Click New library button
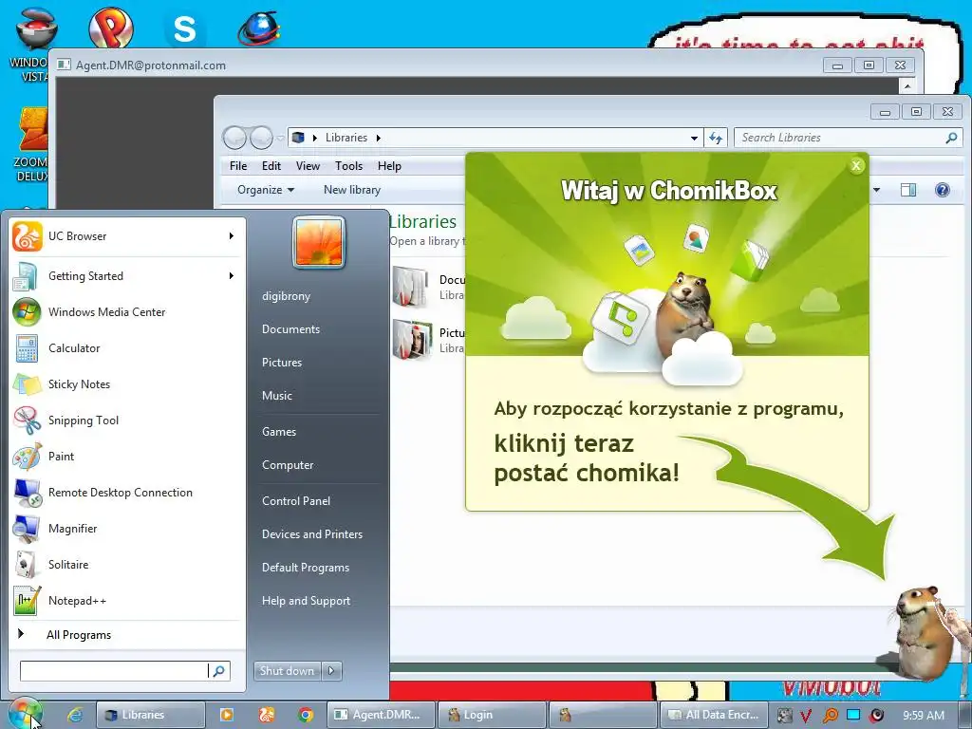This screenshot has height=729, width=972. [352, 190]
